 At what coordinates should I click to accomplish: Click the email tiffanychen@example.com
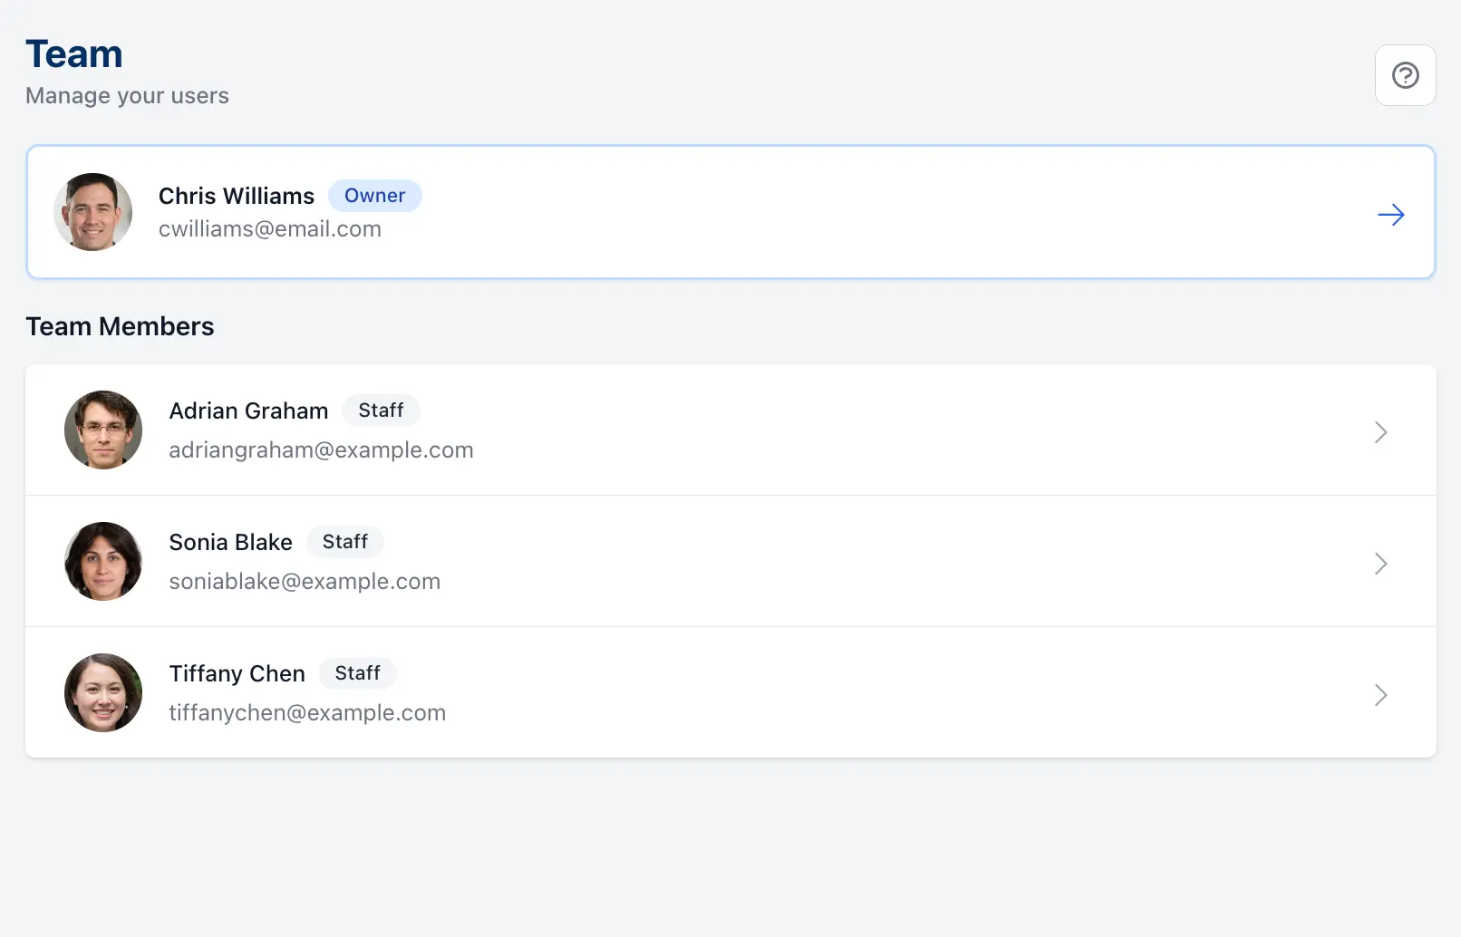pos(306,712)
